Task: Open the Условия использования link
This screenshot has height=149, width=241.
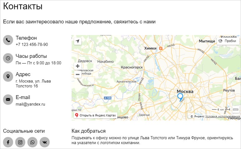Action: point(223,116)
